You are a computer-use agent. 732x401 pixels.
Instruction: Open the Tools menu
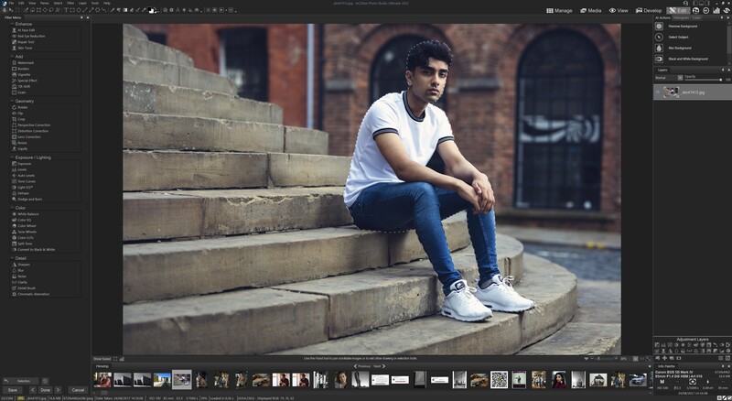click(x=95, y=3)
